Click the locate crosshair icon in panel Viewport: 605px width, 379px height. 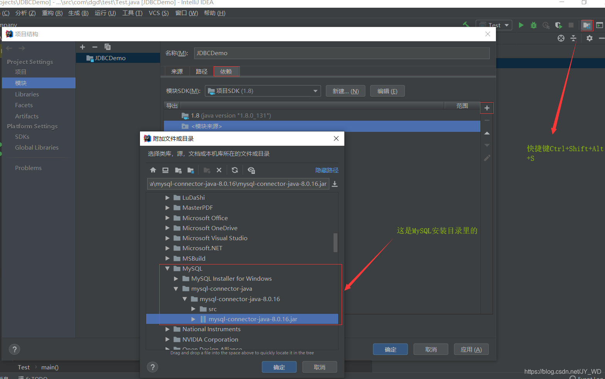click(561, 38)
